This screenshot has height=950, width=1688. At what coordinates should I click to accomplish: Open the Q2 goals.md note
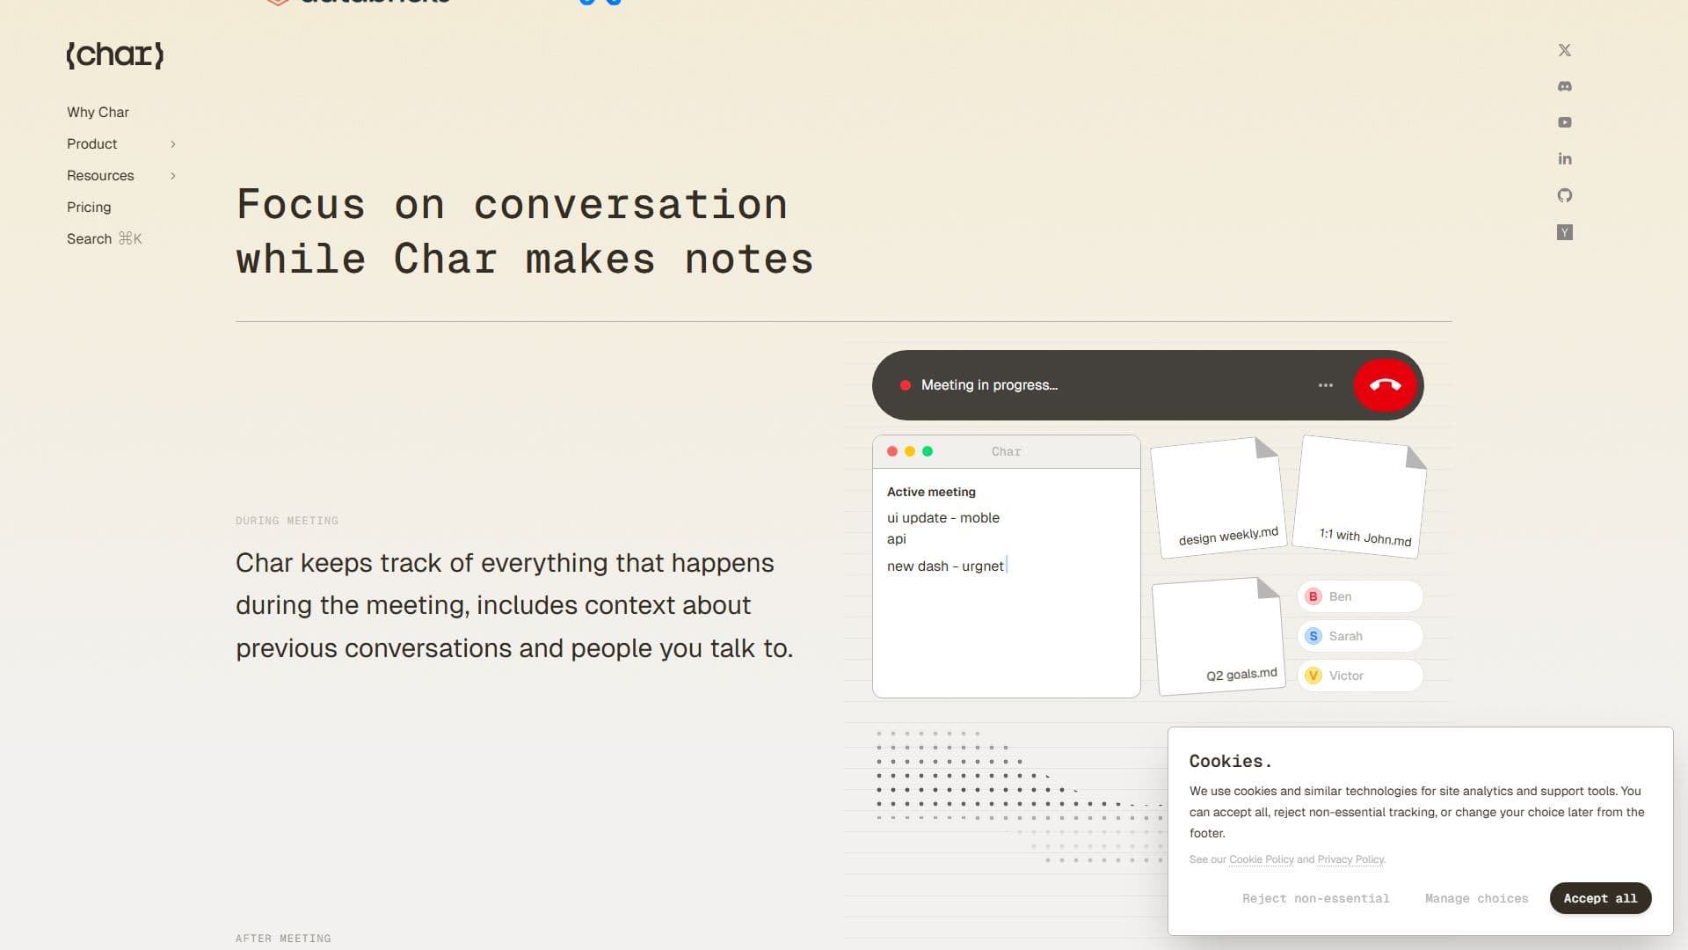click(x=1219, y=636)
